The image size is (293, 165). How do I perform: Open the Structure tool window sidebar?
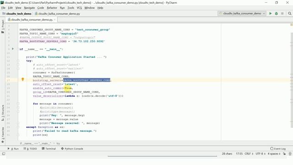3,113
